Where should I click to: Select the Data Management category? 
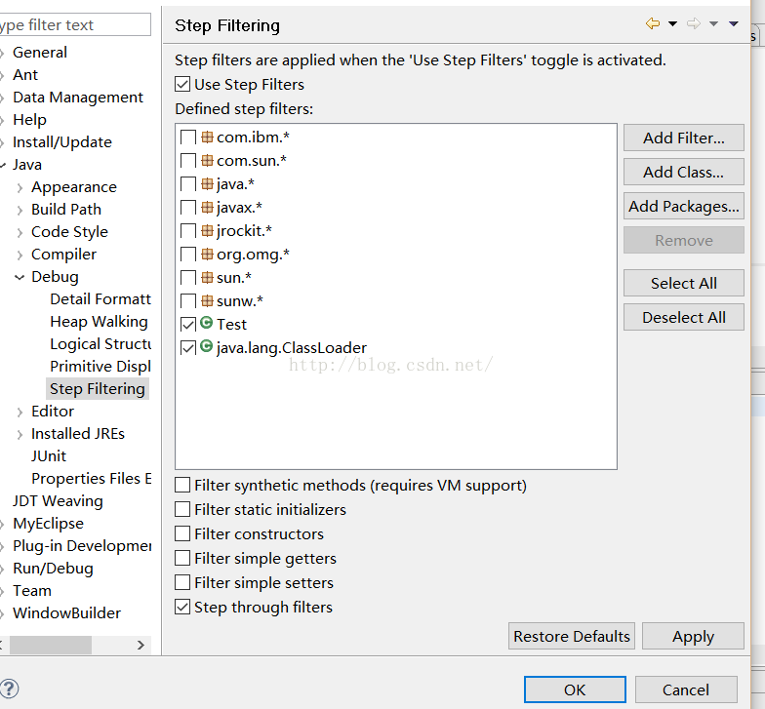pos(78,98)
